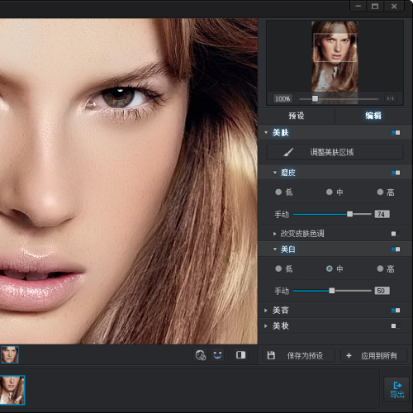Select the 高 radio under 磨皮
Viewport: 413px width, 413px height.
point(380,192)
